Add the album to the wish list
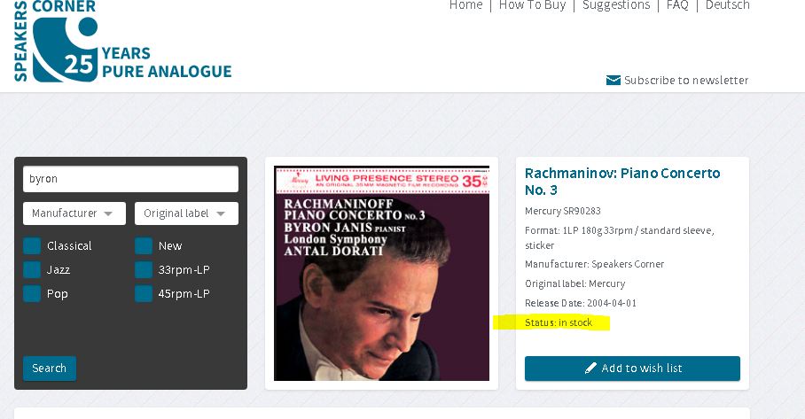 [632, 369]
